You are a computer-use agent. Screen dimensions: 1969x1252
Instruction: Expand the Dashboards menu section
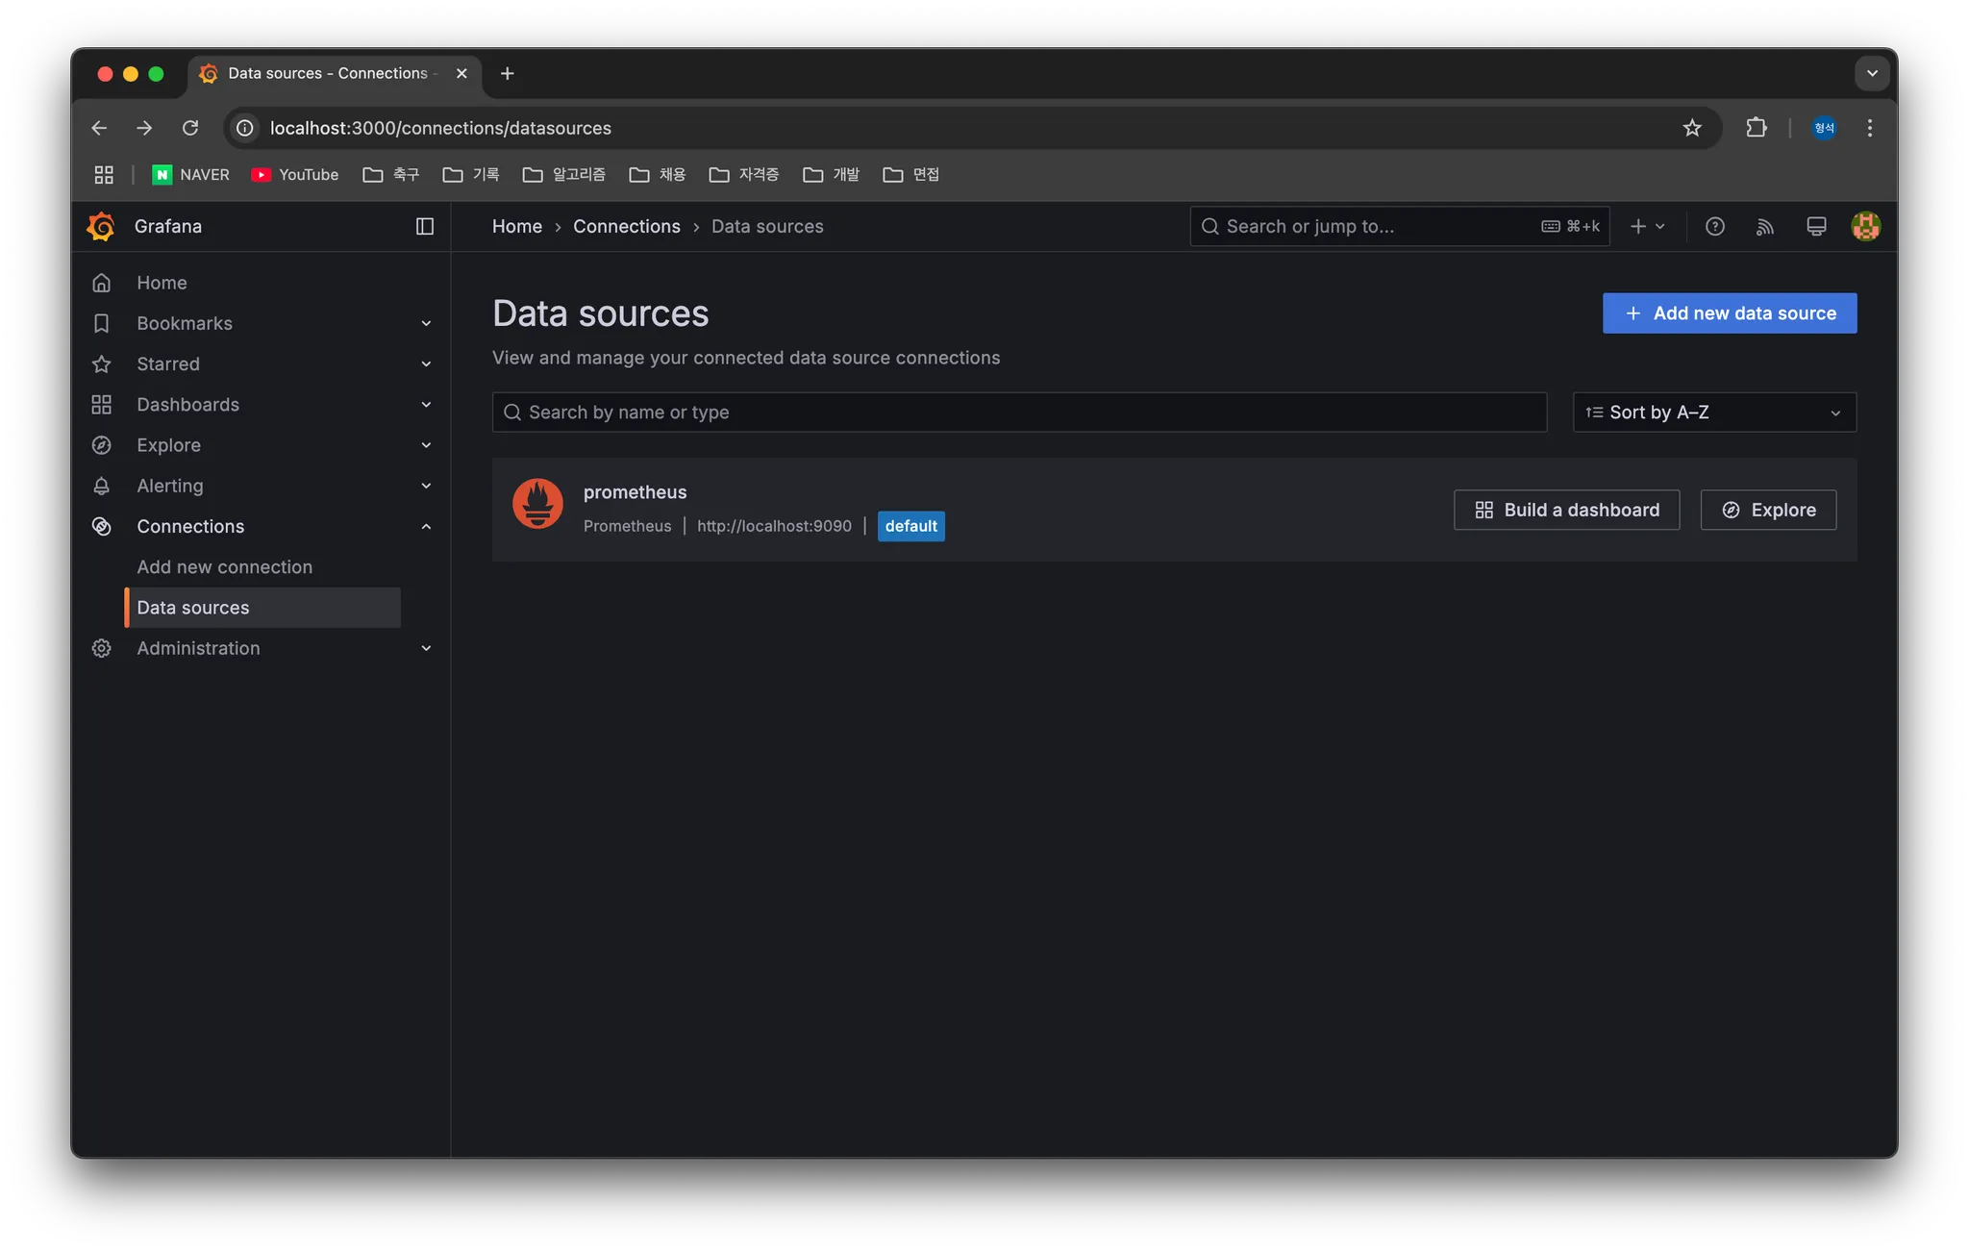(426, 405)
